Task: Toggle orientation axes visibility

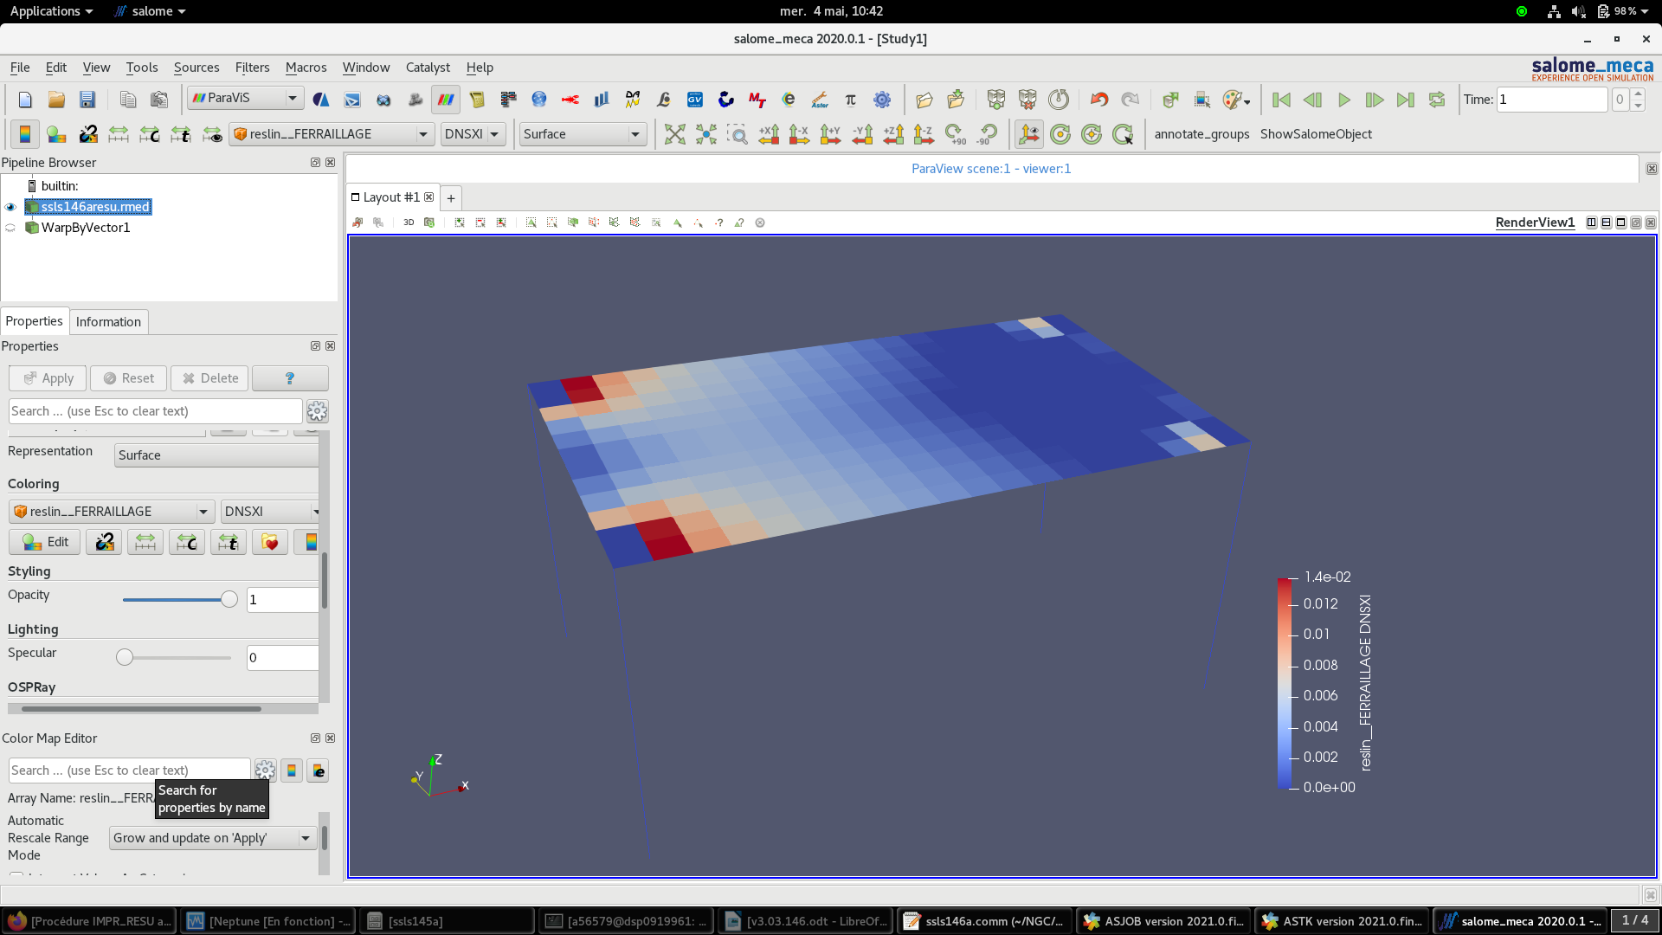Action: [x=1029, y=134]
